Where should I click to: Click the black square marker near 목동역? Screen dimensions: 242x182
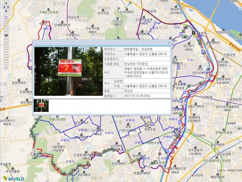pyautogui.click(x=194, y=33)
